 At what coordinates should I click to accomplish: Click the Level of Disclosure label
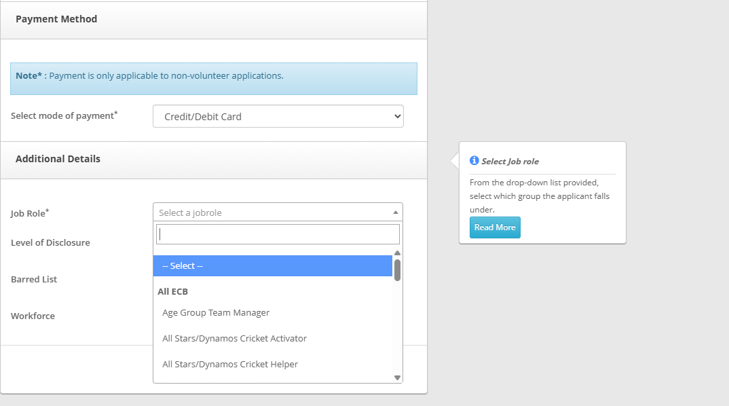tap(50, 242)
